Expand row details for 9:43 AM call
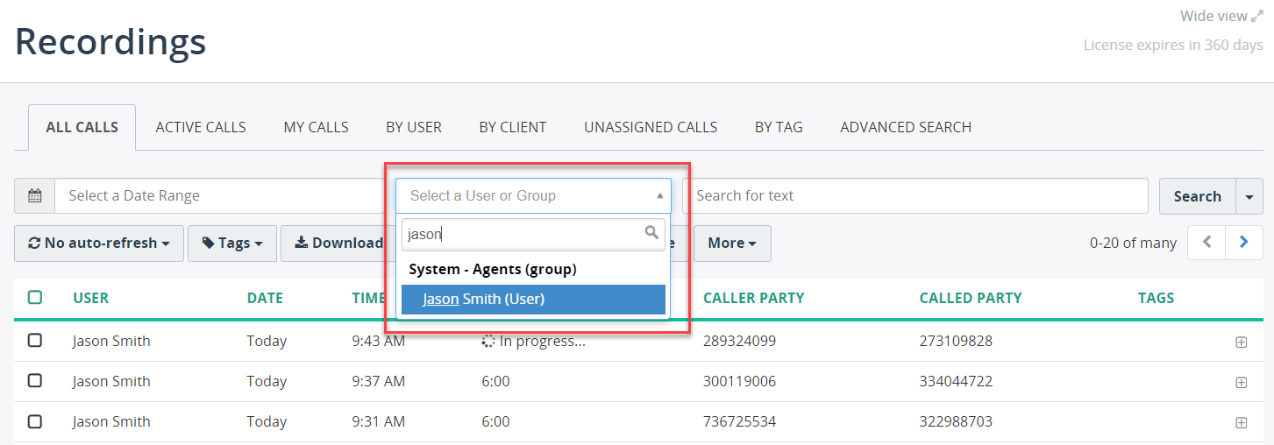This screenshot has width=1274, height=445. pyautogui.click(x=1241, y=343)
